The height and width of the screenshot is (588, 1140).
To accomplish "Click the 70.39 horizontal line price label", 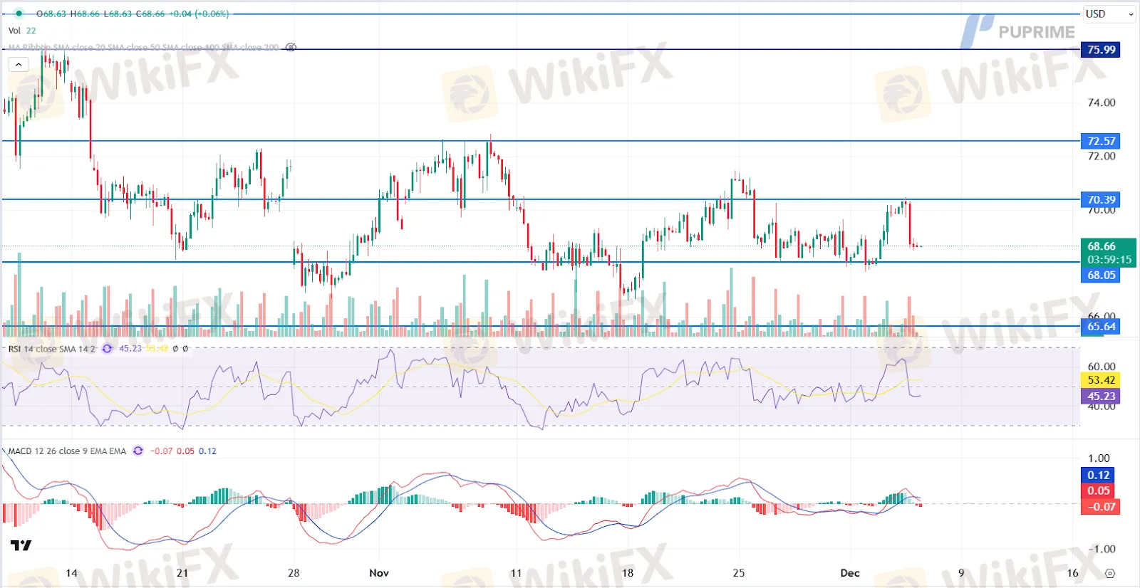I will point(1101,199).
